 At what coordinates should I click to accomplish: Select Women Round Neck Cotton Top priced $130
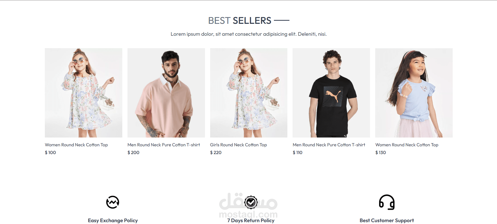407,145
